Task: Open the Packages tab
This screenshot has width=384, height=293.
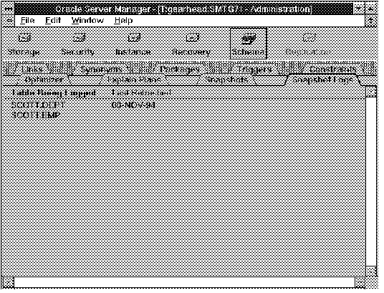Action: coord(180,69)
